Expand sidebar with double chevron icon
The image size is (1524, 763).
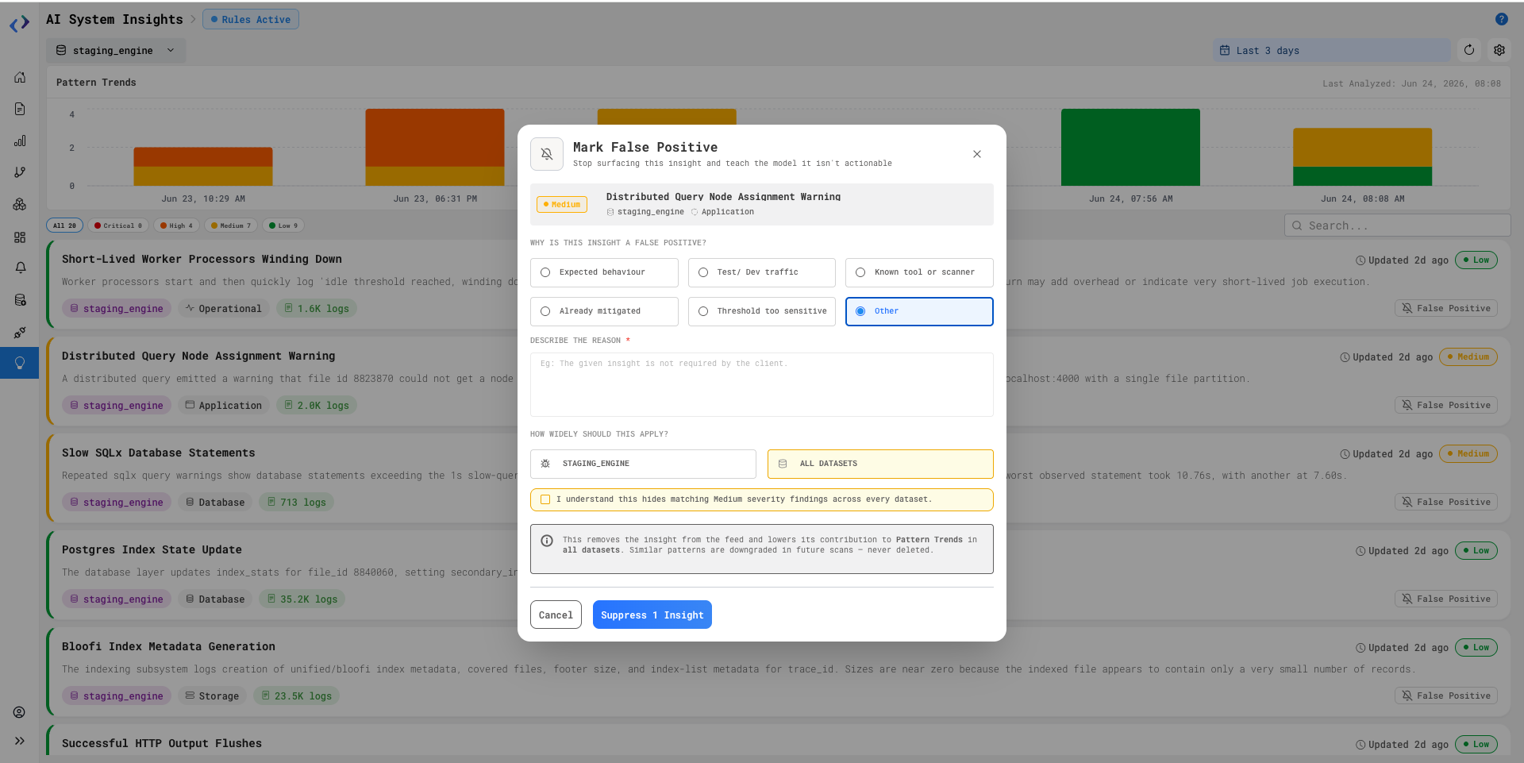[20, 741]
